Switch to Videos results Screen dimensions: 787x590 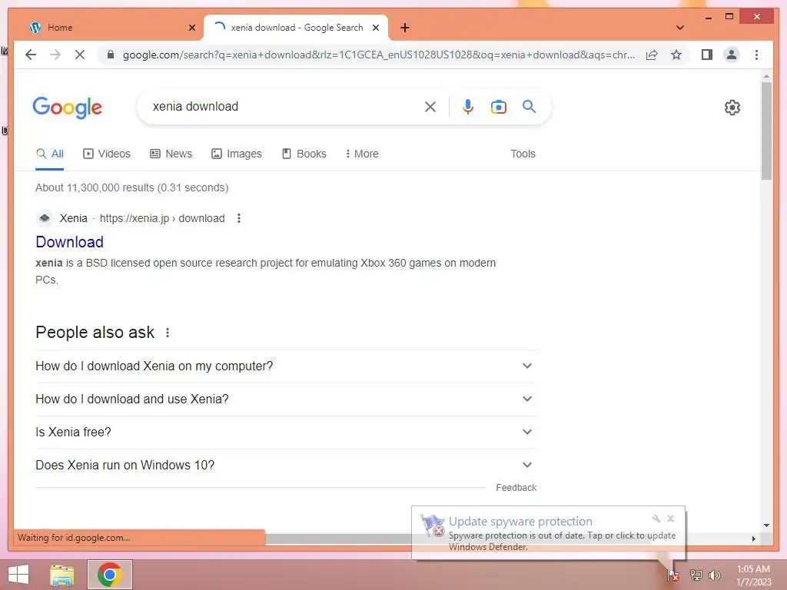(107, 154)
